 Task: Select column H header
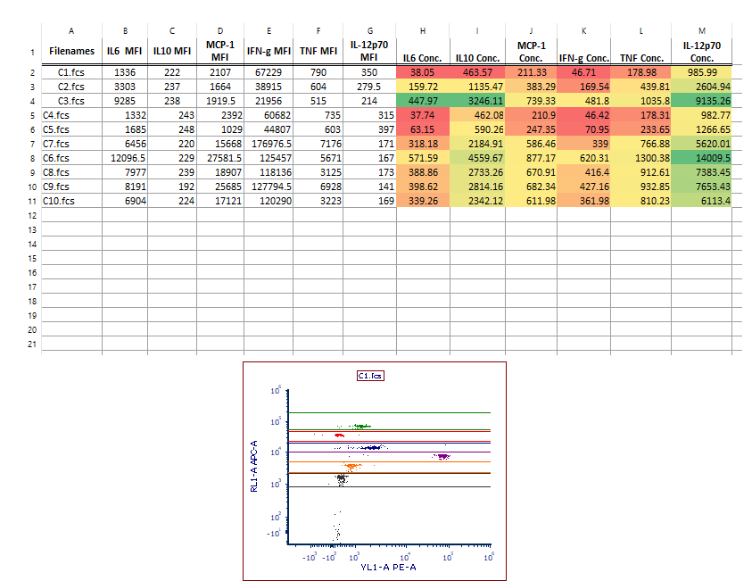point(423,30)
